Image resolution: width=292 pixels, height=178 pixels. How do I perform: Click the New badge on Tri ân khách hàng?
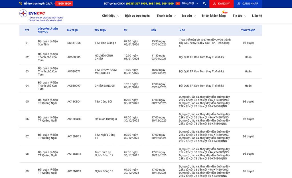[x=225, y=12]
